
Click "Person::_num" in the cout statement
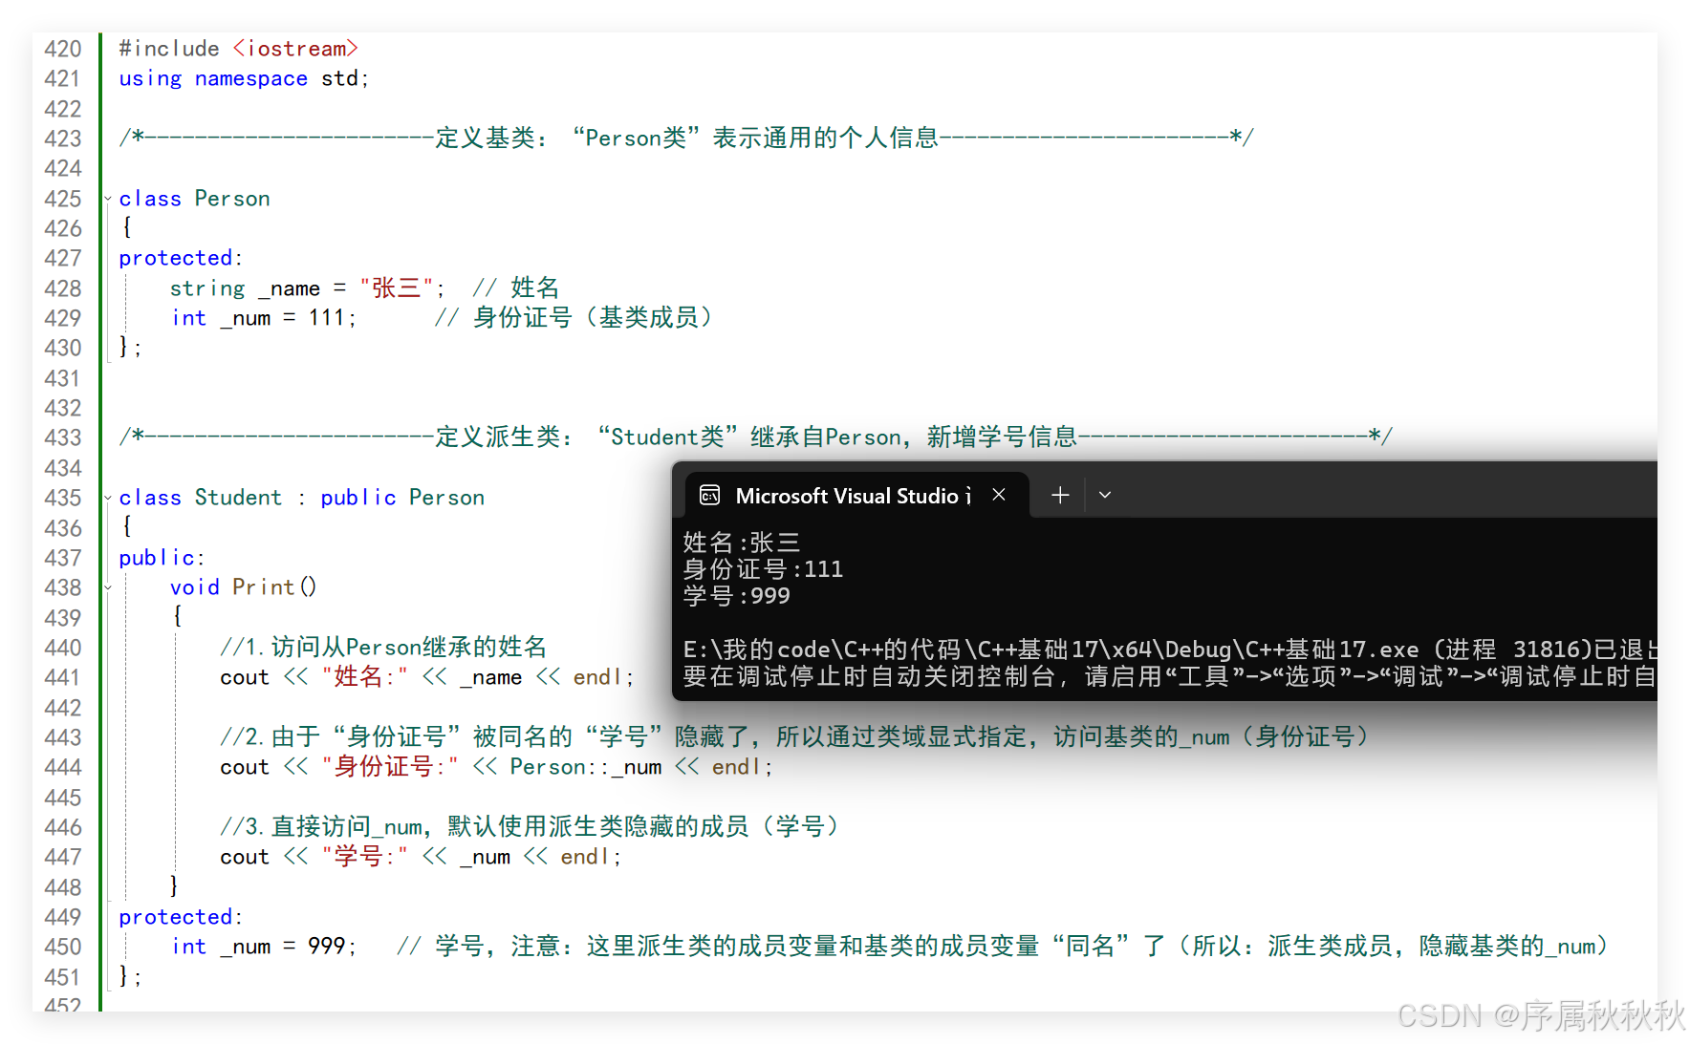click(586, 767)
